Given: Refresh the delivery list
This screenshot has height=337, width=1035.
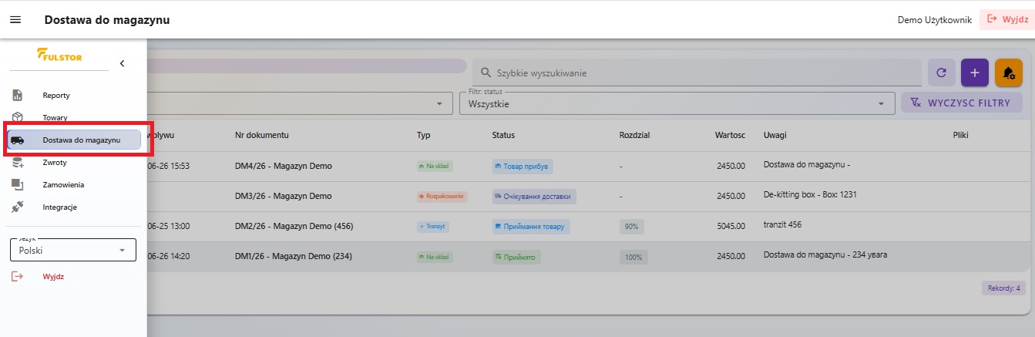Looking at the screenshot, I should [x=941, y=72].
